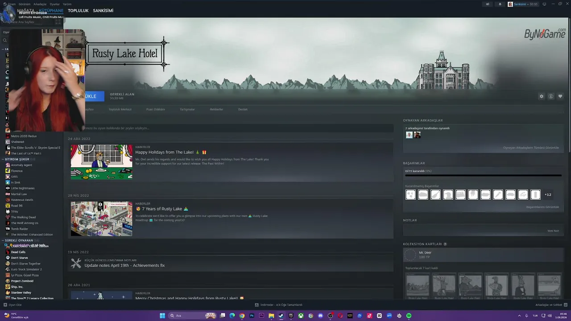Go to the Puan Dükkânı tab
This screenshot has height=321, width=571.
tap(156, 109)
